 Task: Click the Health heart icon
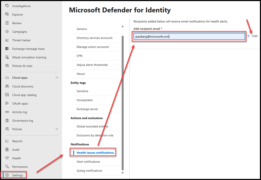(7, 158)
